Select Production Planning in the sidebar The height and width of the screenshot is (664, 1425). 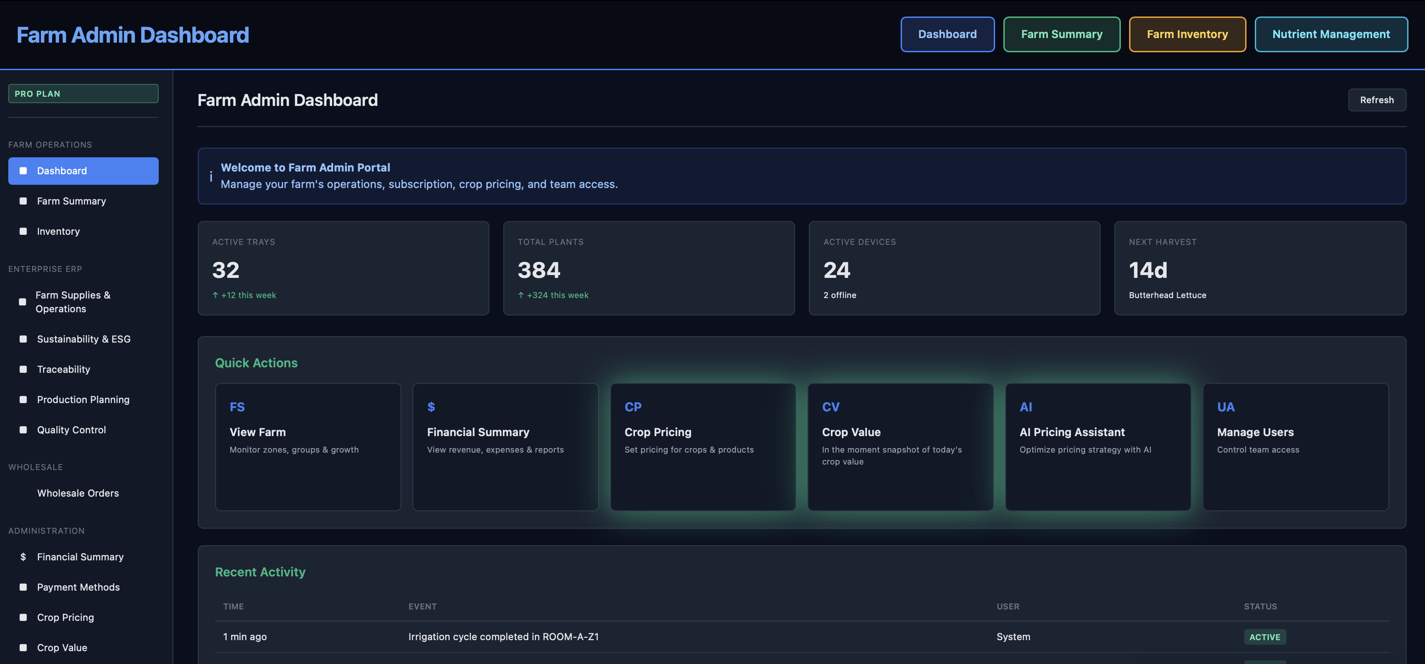[x=22, y=399]
